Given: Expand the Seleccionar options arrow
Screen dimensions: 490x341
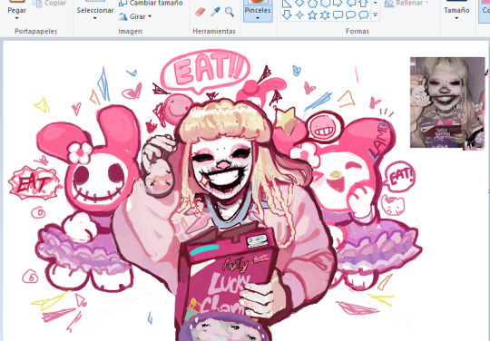Looking at the screenshot, I should (x=95, y=18).
